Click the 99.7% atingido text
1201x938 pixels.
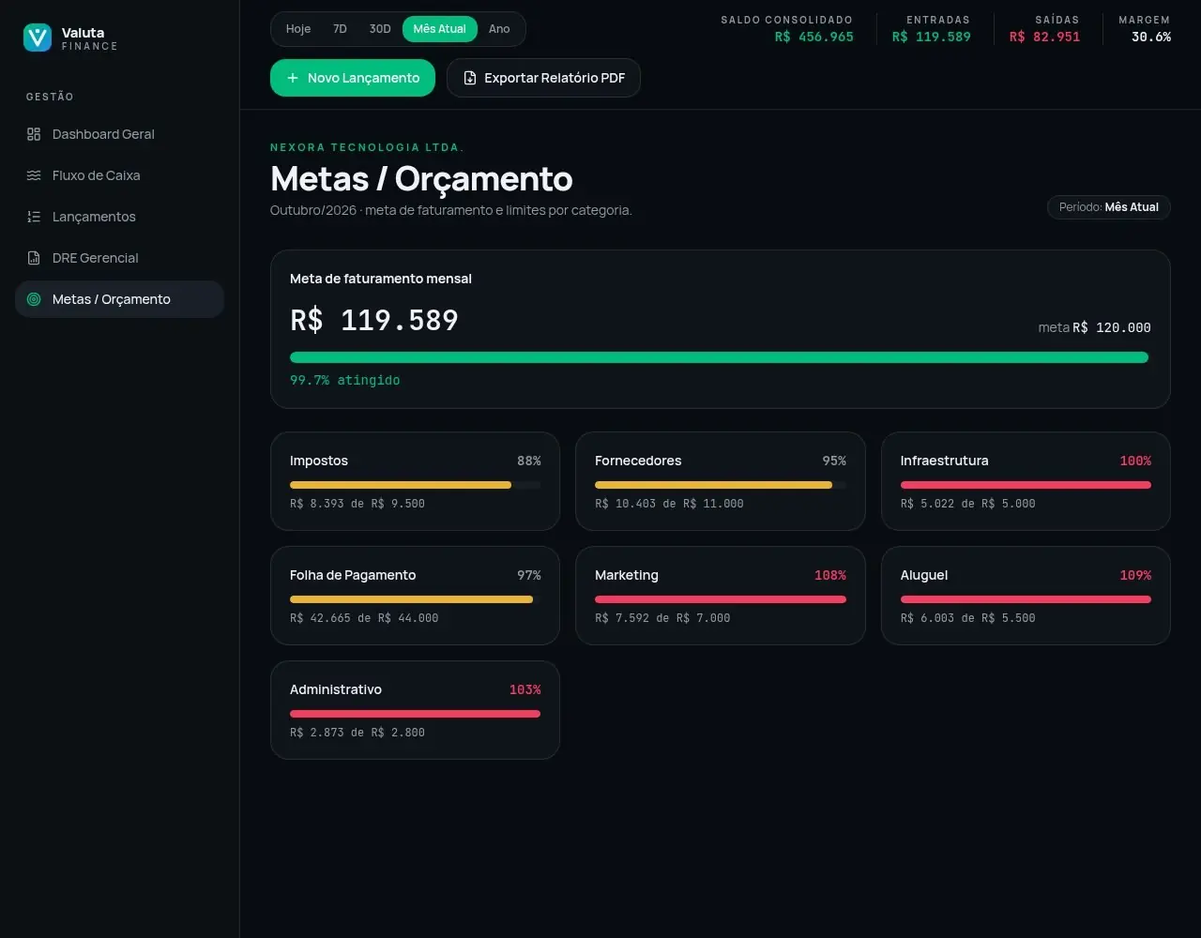[x=345, y=380]
